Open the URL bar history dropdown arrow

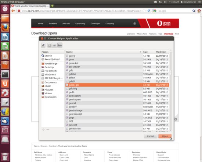click(x=146, y=11)
